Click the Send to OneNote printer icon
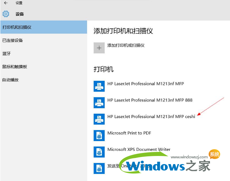 point(99,168)
